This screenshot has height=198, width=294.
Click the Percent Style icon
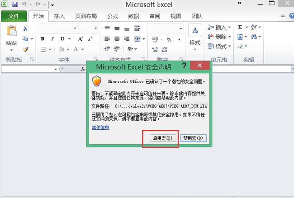(x=169, y=39)
